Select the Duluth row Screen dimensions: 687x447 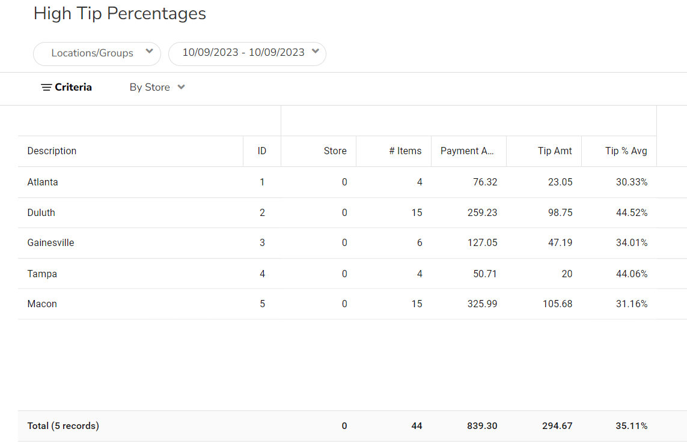pyautogui.click(x=41, y=213)
